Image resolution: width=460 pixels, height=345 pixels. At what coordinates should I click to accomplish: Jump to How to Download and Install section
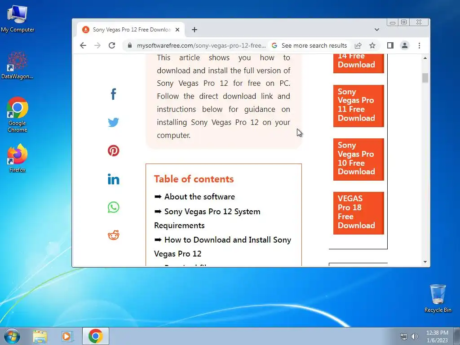(222, 247)
